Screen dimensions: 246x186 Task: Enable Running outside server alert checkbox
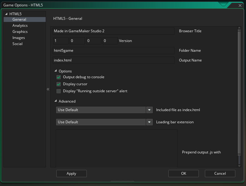coord(58,91)
